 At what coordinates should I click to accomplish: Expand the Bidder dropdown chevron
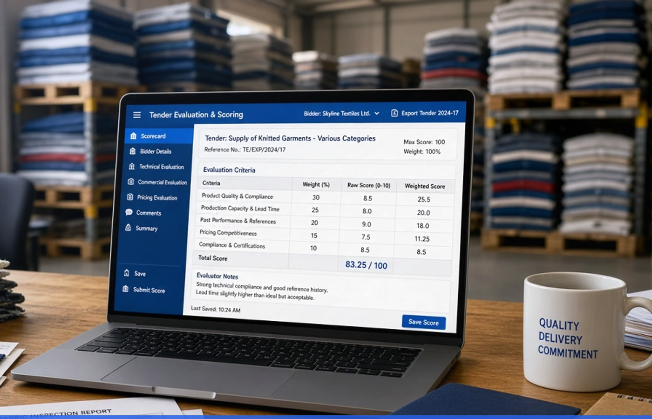[x=377, y=114]
